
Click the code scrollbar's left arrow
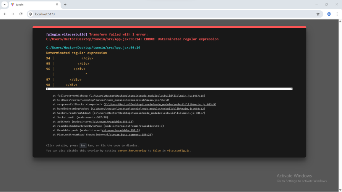47,89
